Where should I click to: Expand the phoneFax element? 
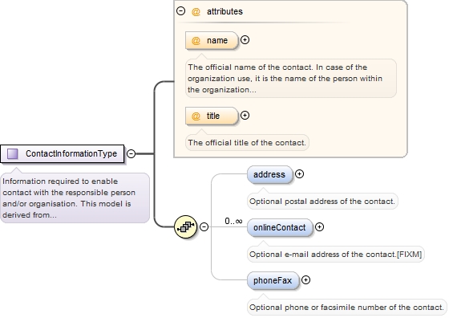tap(305, 279)
